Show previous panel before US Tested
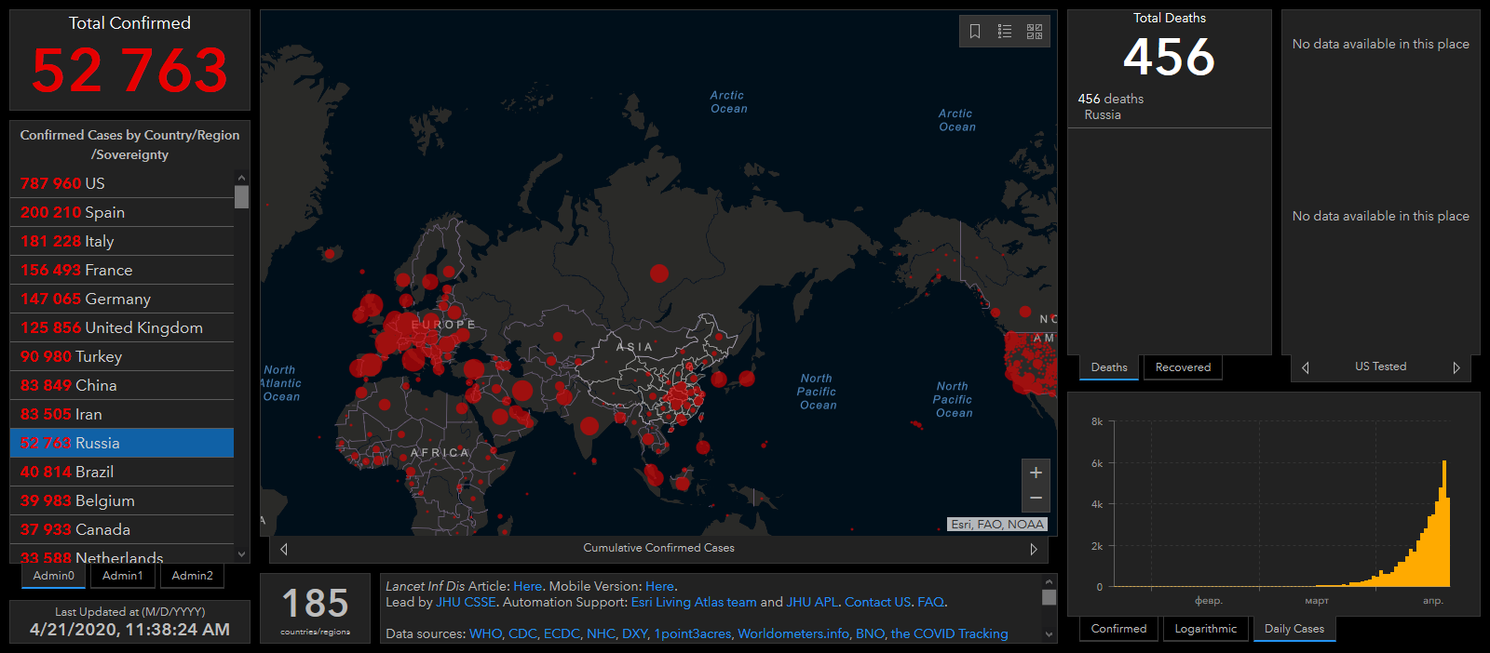Screen dimensions: 1490x653 [1306, 367]
